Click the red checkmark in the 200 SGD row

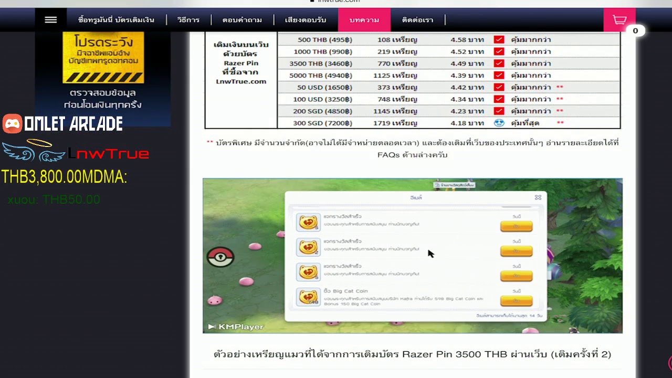(x=499, y=111)
